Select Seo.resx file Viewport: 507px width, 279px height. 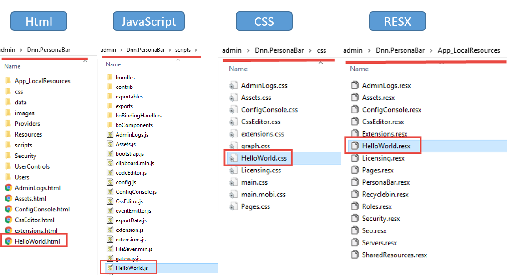(x=374, y=230)
